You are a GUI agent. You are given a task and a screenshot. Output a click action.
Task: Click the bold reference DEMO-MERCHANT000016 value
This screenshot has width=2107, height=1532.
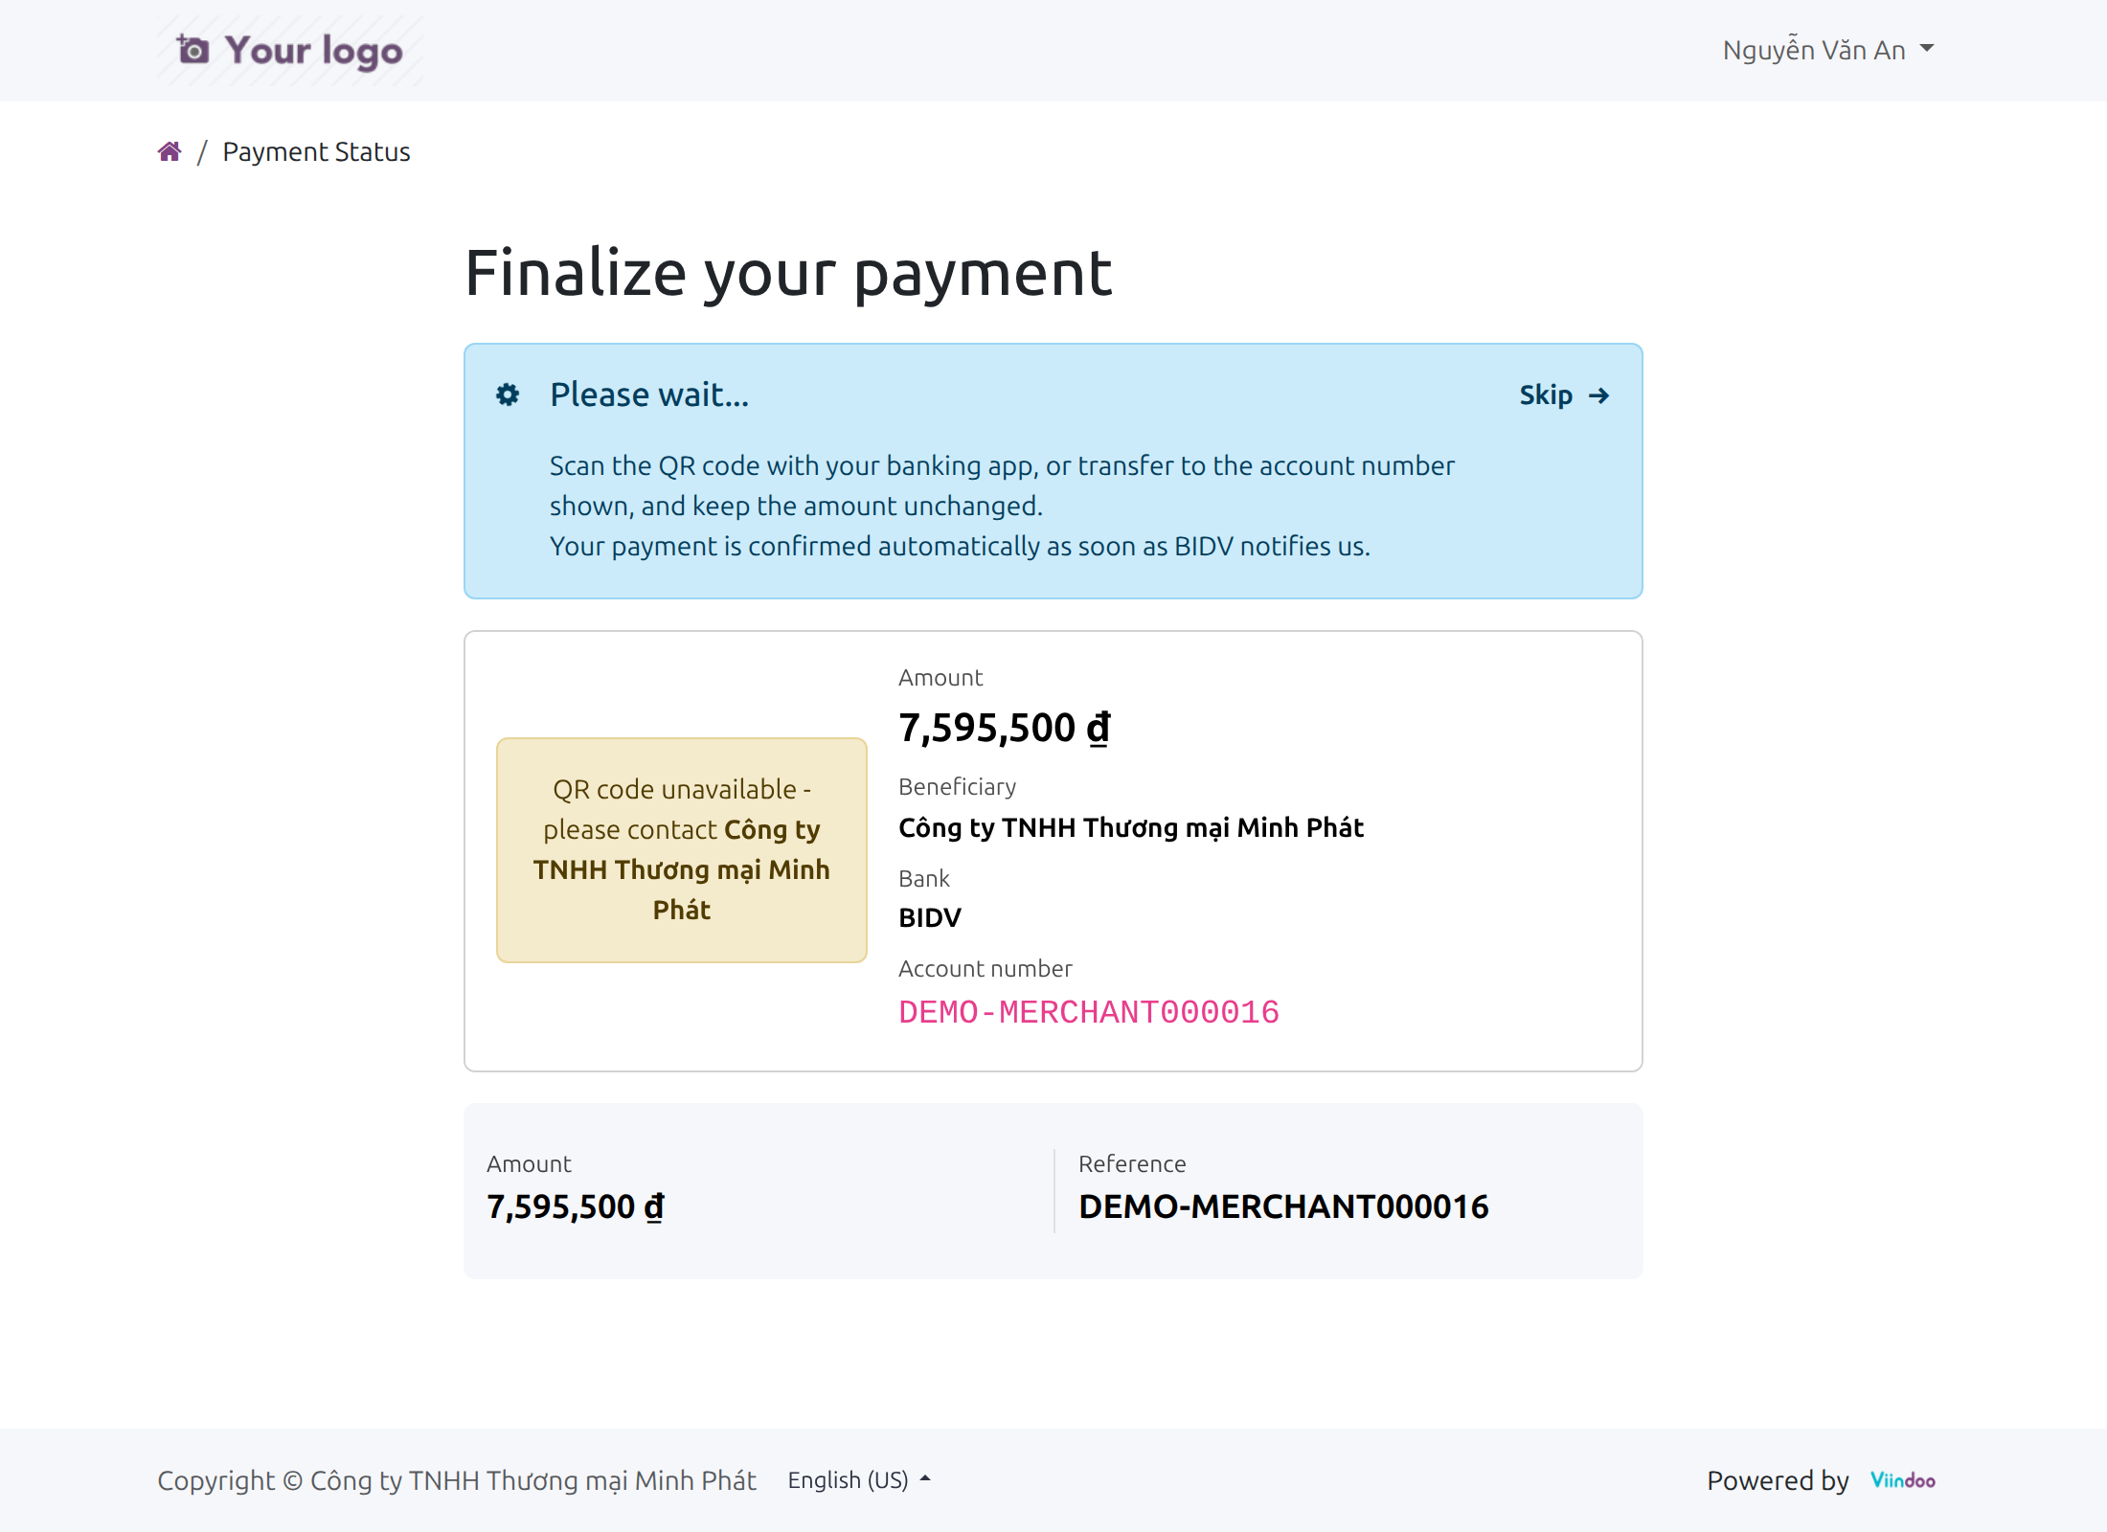1283,1206
